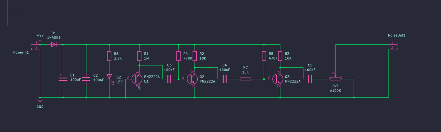Click the 1N4001 value label

coord(54,37)
